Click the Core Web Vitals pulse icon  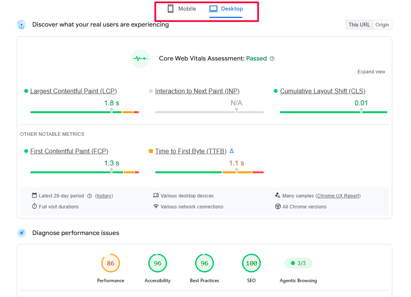[x=140, y=59]
